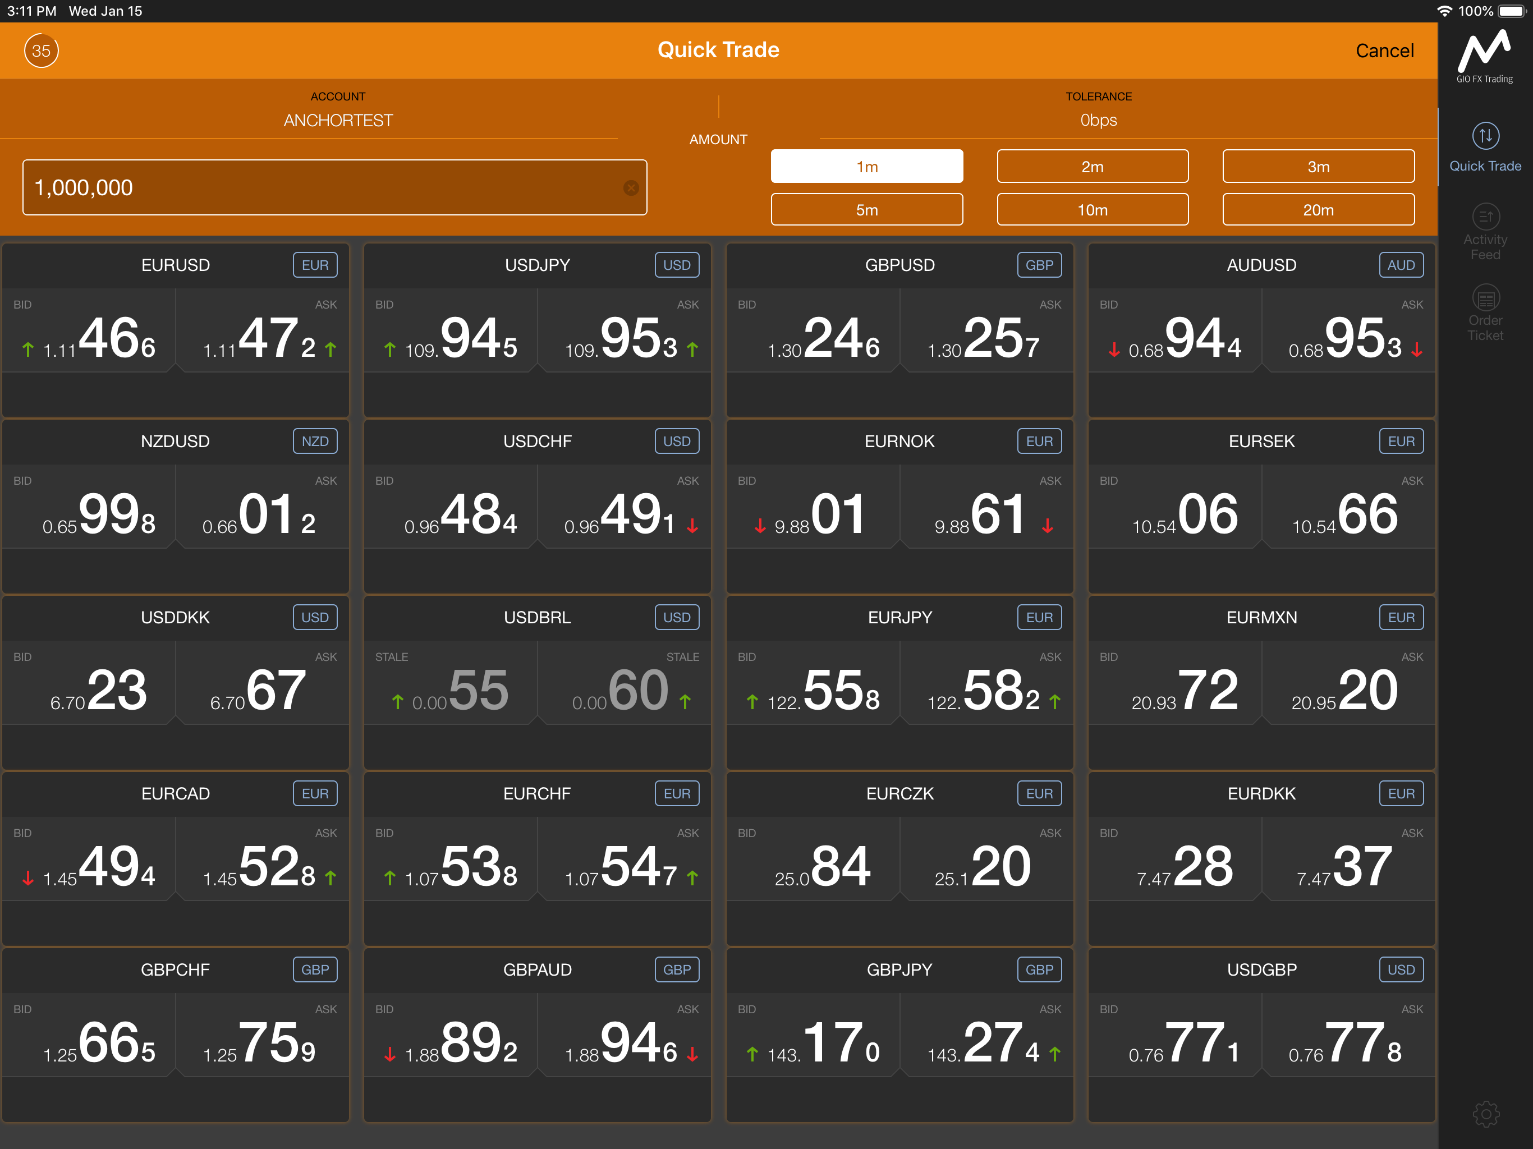Sell EURCZK at bid 25.084

point(813,858)
